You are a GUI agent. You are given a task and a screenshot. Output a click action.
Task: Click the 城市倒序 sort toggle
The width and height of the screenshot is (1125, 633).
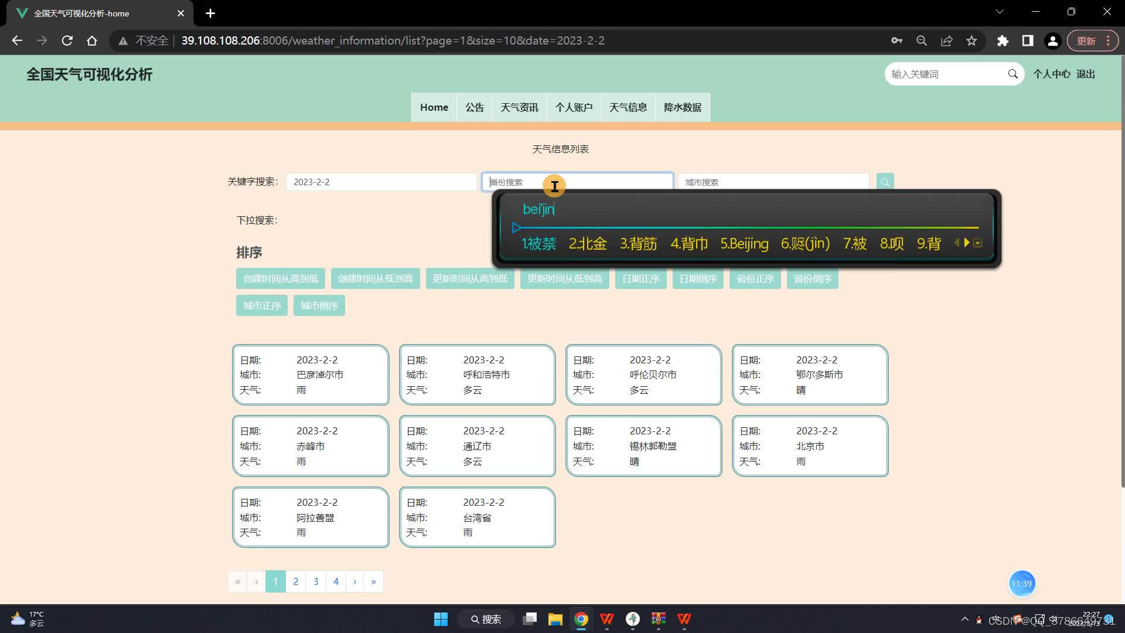[319, 305]
